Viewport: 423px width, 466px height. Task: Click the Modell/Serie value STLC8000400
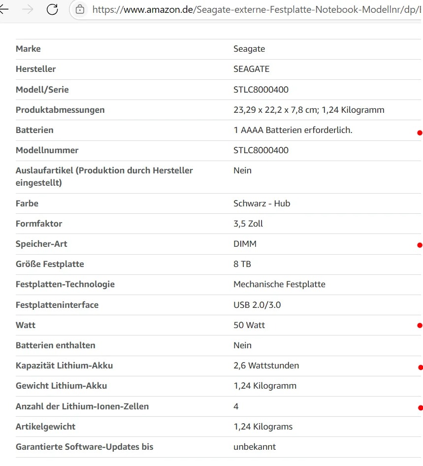261,90
